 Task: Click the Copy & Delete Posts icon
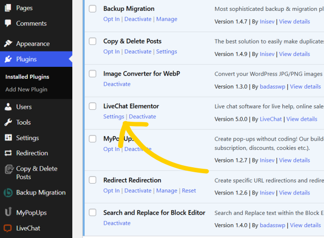pos(9,169)
